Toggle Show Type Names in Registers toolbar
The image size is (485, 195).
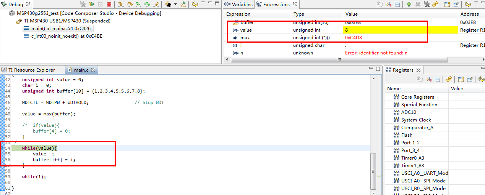point(420,79)
